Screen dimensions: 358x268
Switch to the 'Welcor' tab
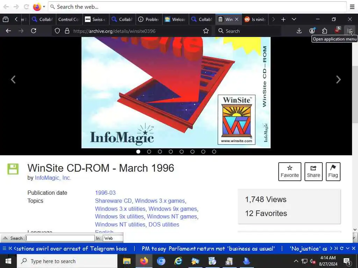pyautogui.click(x=176, y=20)
